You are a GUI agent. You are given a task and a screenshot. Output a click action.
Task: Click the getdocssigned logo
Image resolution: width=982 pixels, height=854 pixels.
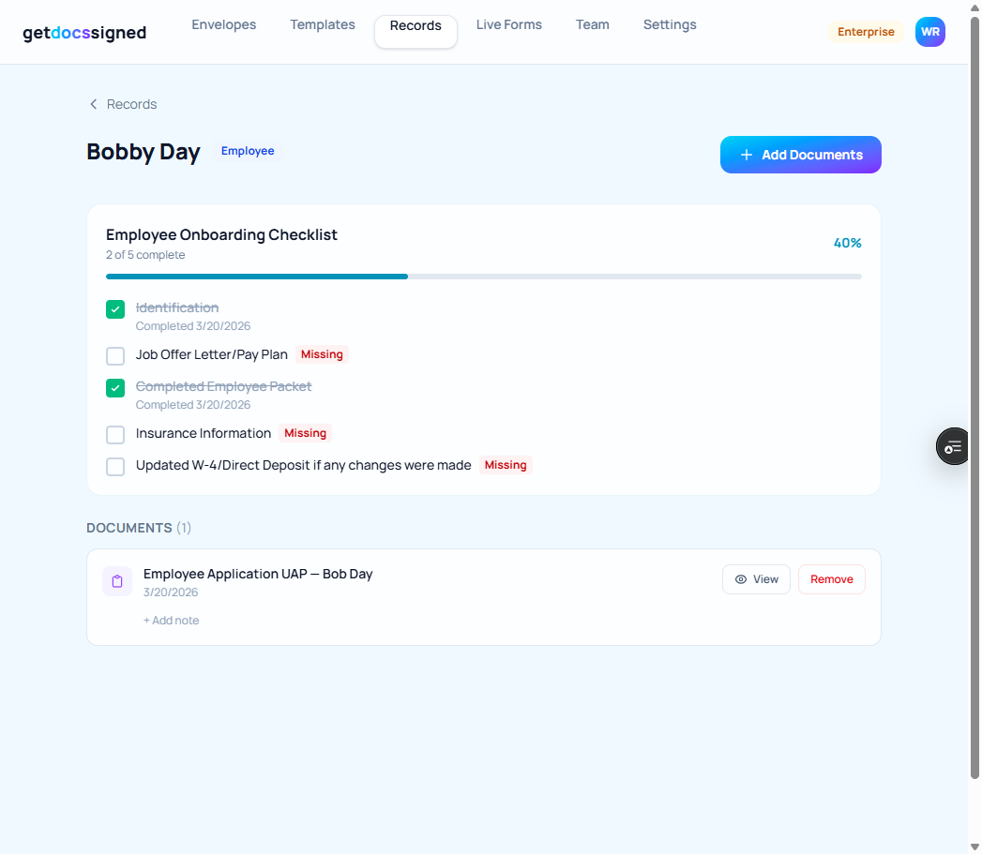(84, 33)
